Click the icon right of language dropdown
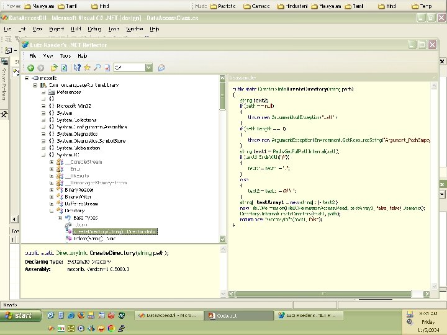The width and height of the screenshot is (447, 335). tap(161, 67)
